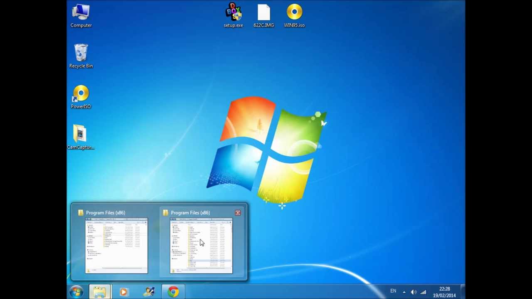Click the network signal bars tray icon
The width and height of the screenshot is (532, 299).
pyautogui.click(x=423, y=292)
